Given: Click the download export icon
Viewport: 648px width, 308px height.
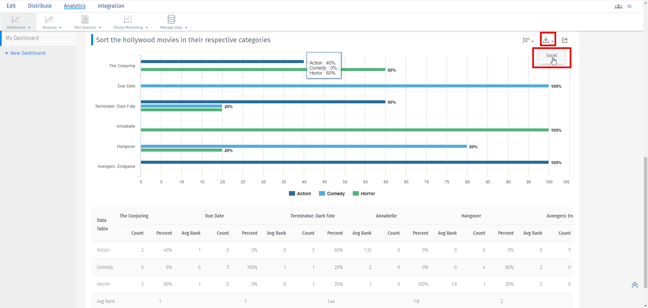Looking at the screenshot, I should 546,40.
